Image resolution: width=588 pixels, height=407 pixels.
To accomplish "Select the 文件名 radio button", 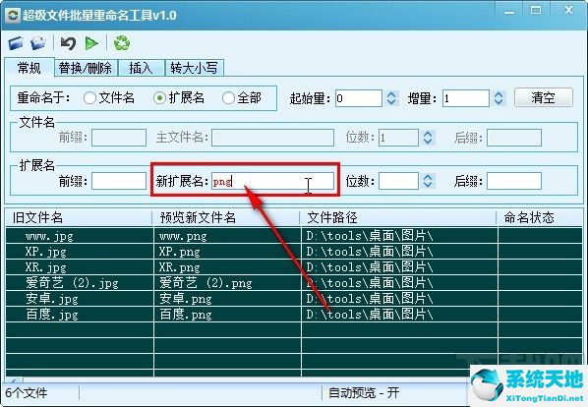I will coord(89,98).
